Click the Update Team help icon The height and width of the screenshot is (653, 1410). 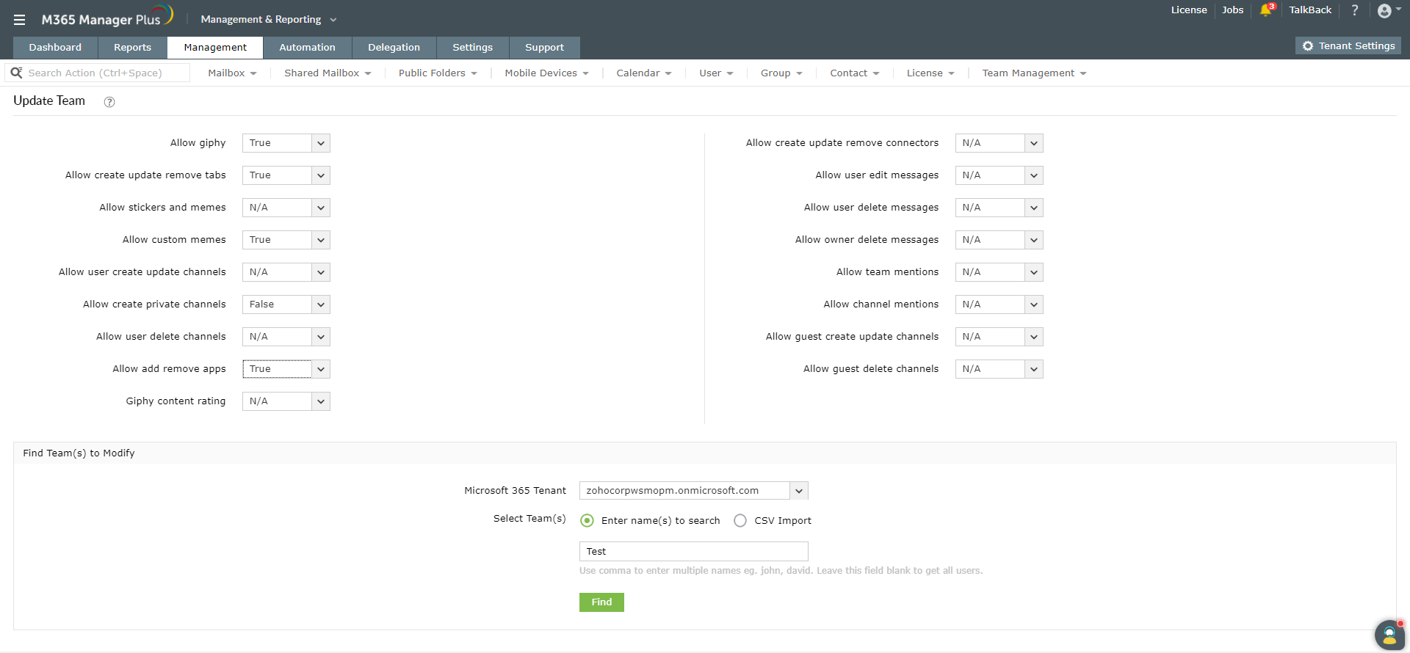[x=109, y=102]
